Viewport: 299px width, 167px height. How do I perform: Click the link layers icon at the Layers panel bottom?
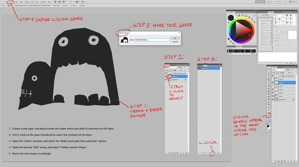[275, 161]
